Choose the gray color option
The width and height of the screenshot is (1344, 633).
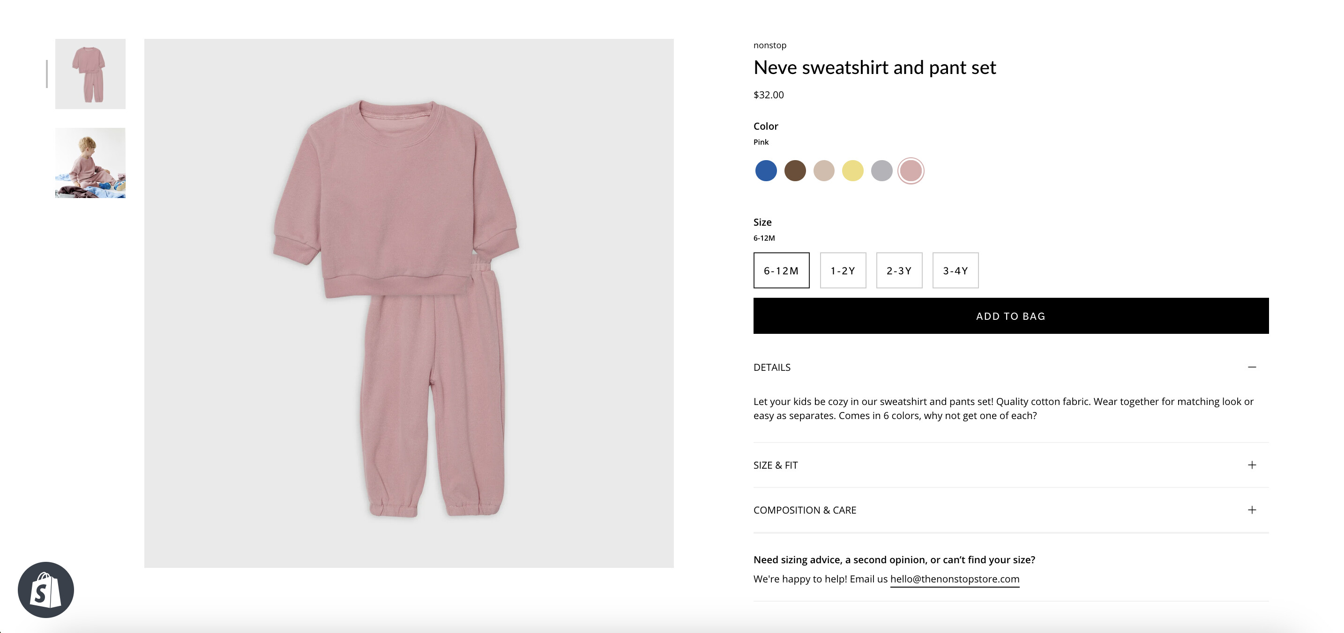pyautogui.click(x=882, y=170)
